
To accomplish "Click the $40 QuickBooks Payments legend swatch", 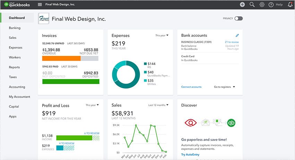I will click(x=145, y=72).
